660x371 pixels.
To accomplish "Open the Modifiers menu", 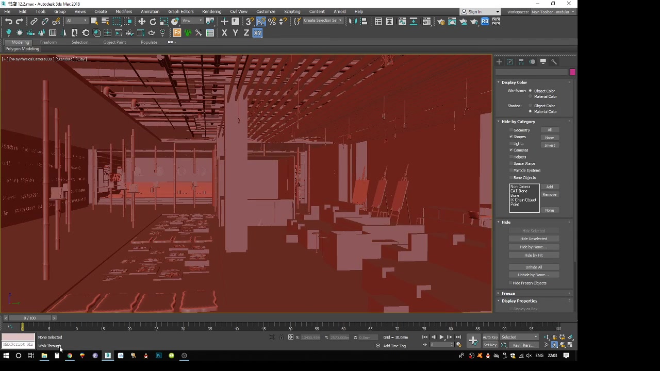I will coord(124,11).
